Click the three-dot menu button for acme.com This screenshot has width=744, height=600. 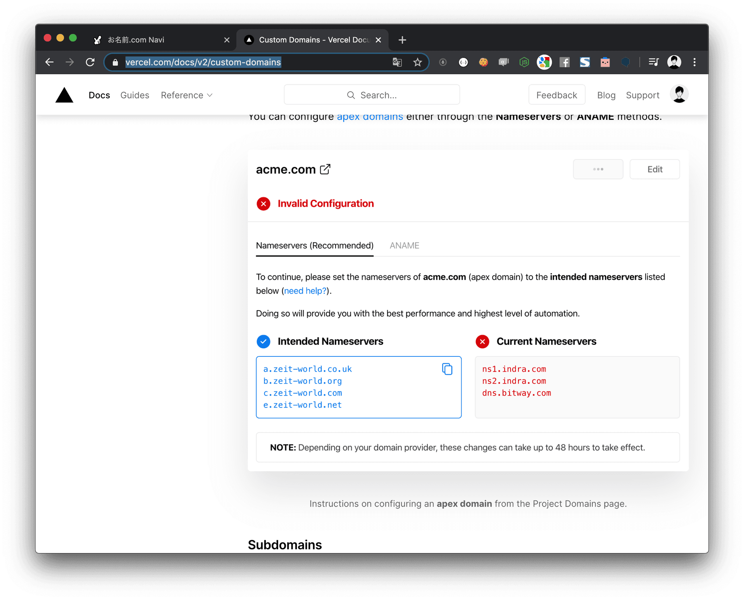click(598, 169)
